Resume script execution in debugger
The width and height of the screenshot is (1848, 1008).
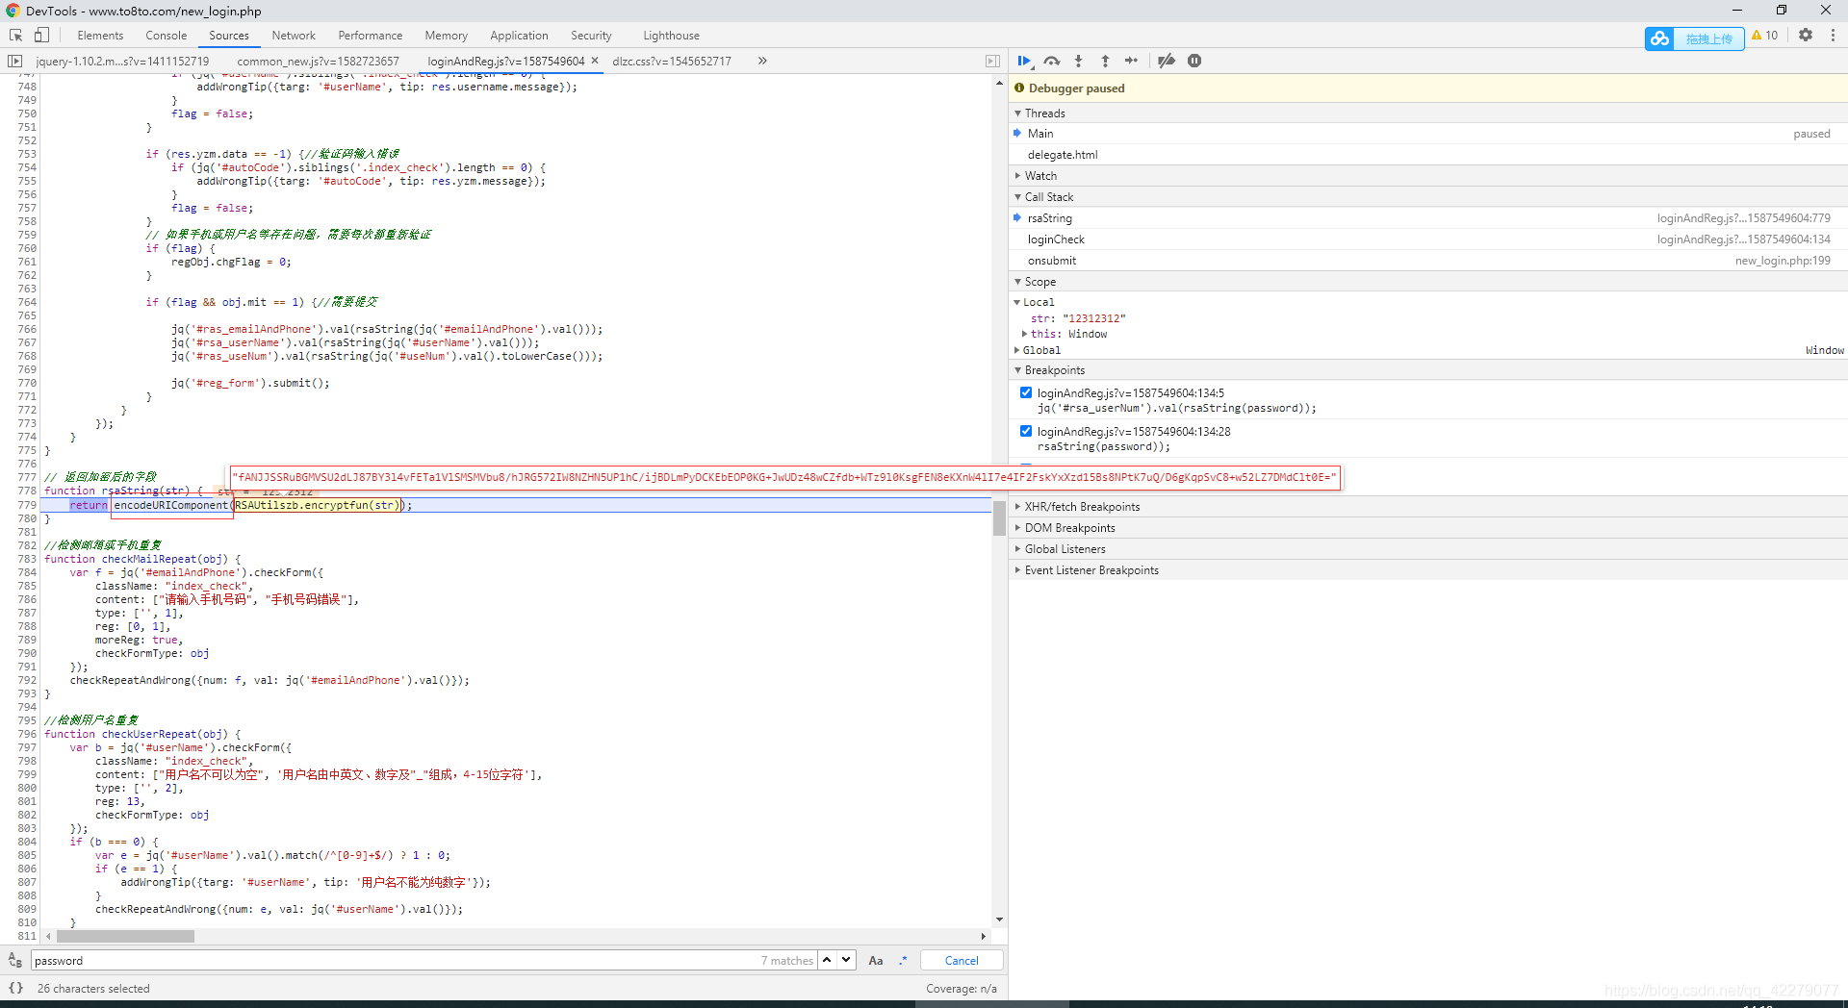(1024, 61)
